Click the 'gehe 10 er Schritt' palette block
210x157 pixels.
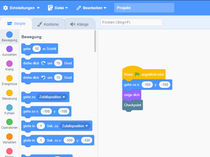(40, 49)
